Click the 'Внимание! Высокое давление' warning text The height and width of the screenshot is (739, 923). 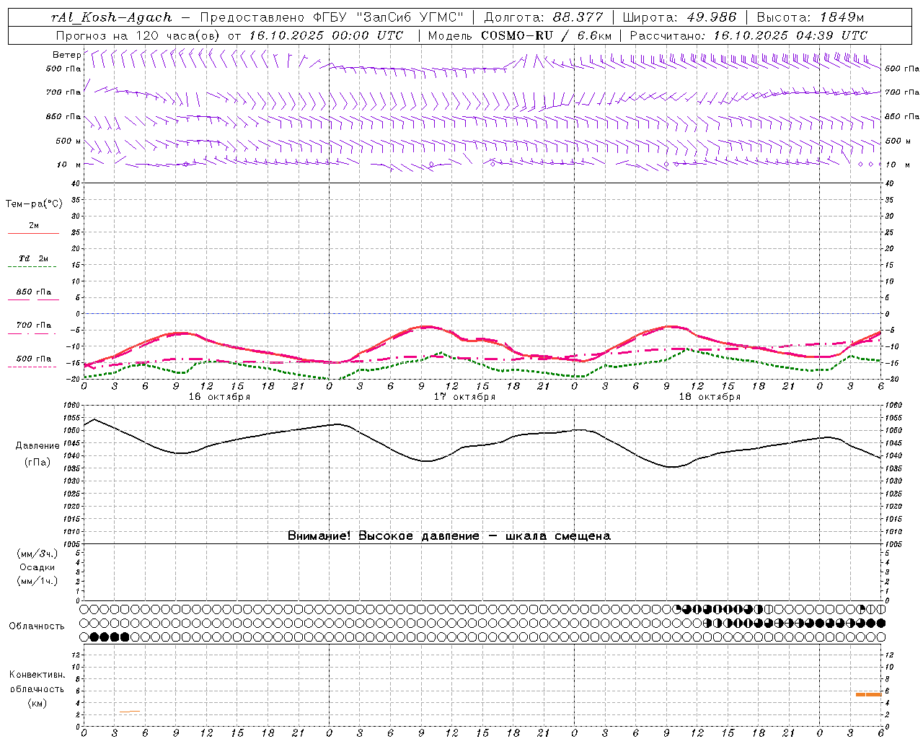384,536
